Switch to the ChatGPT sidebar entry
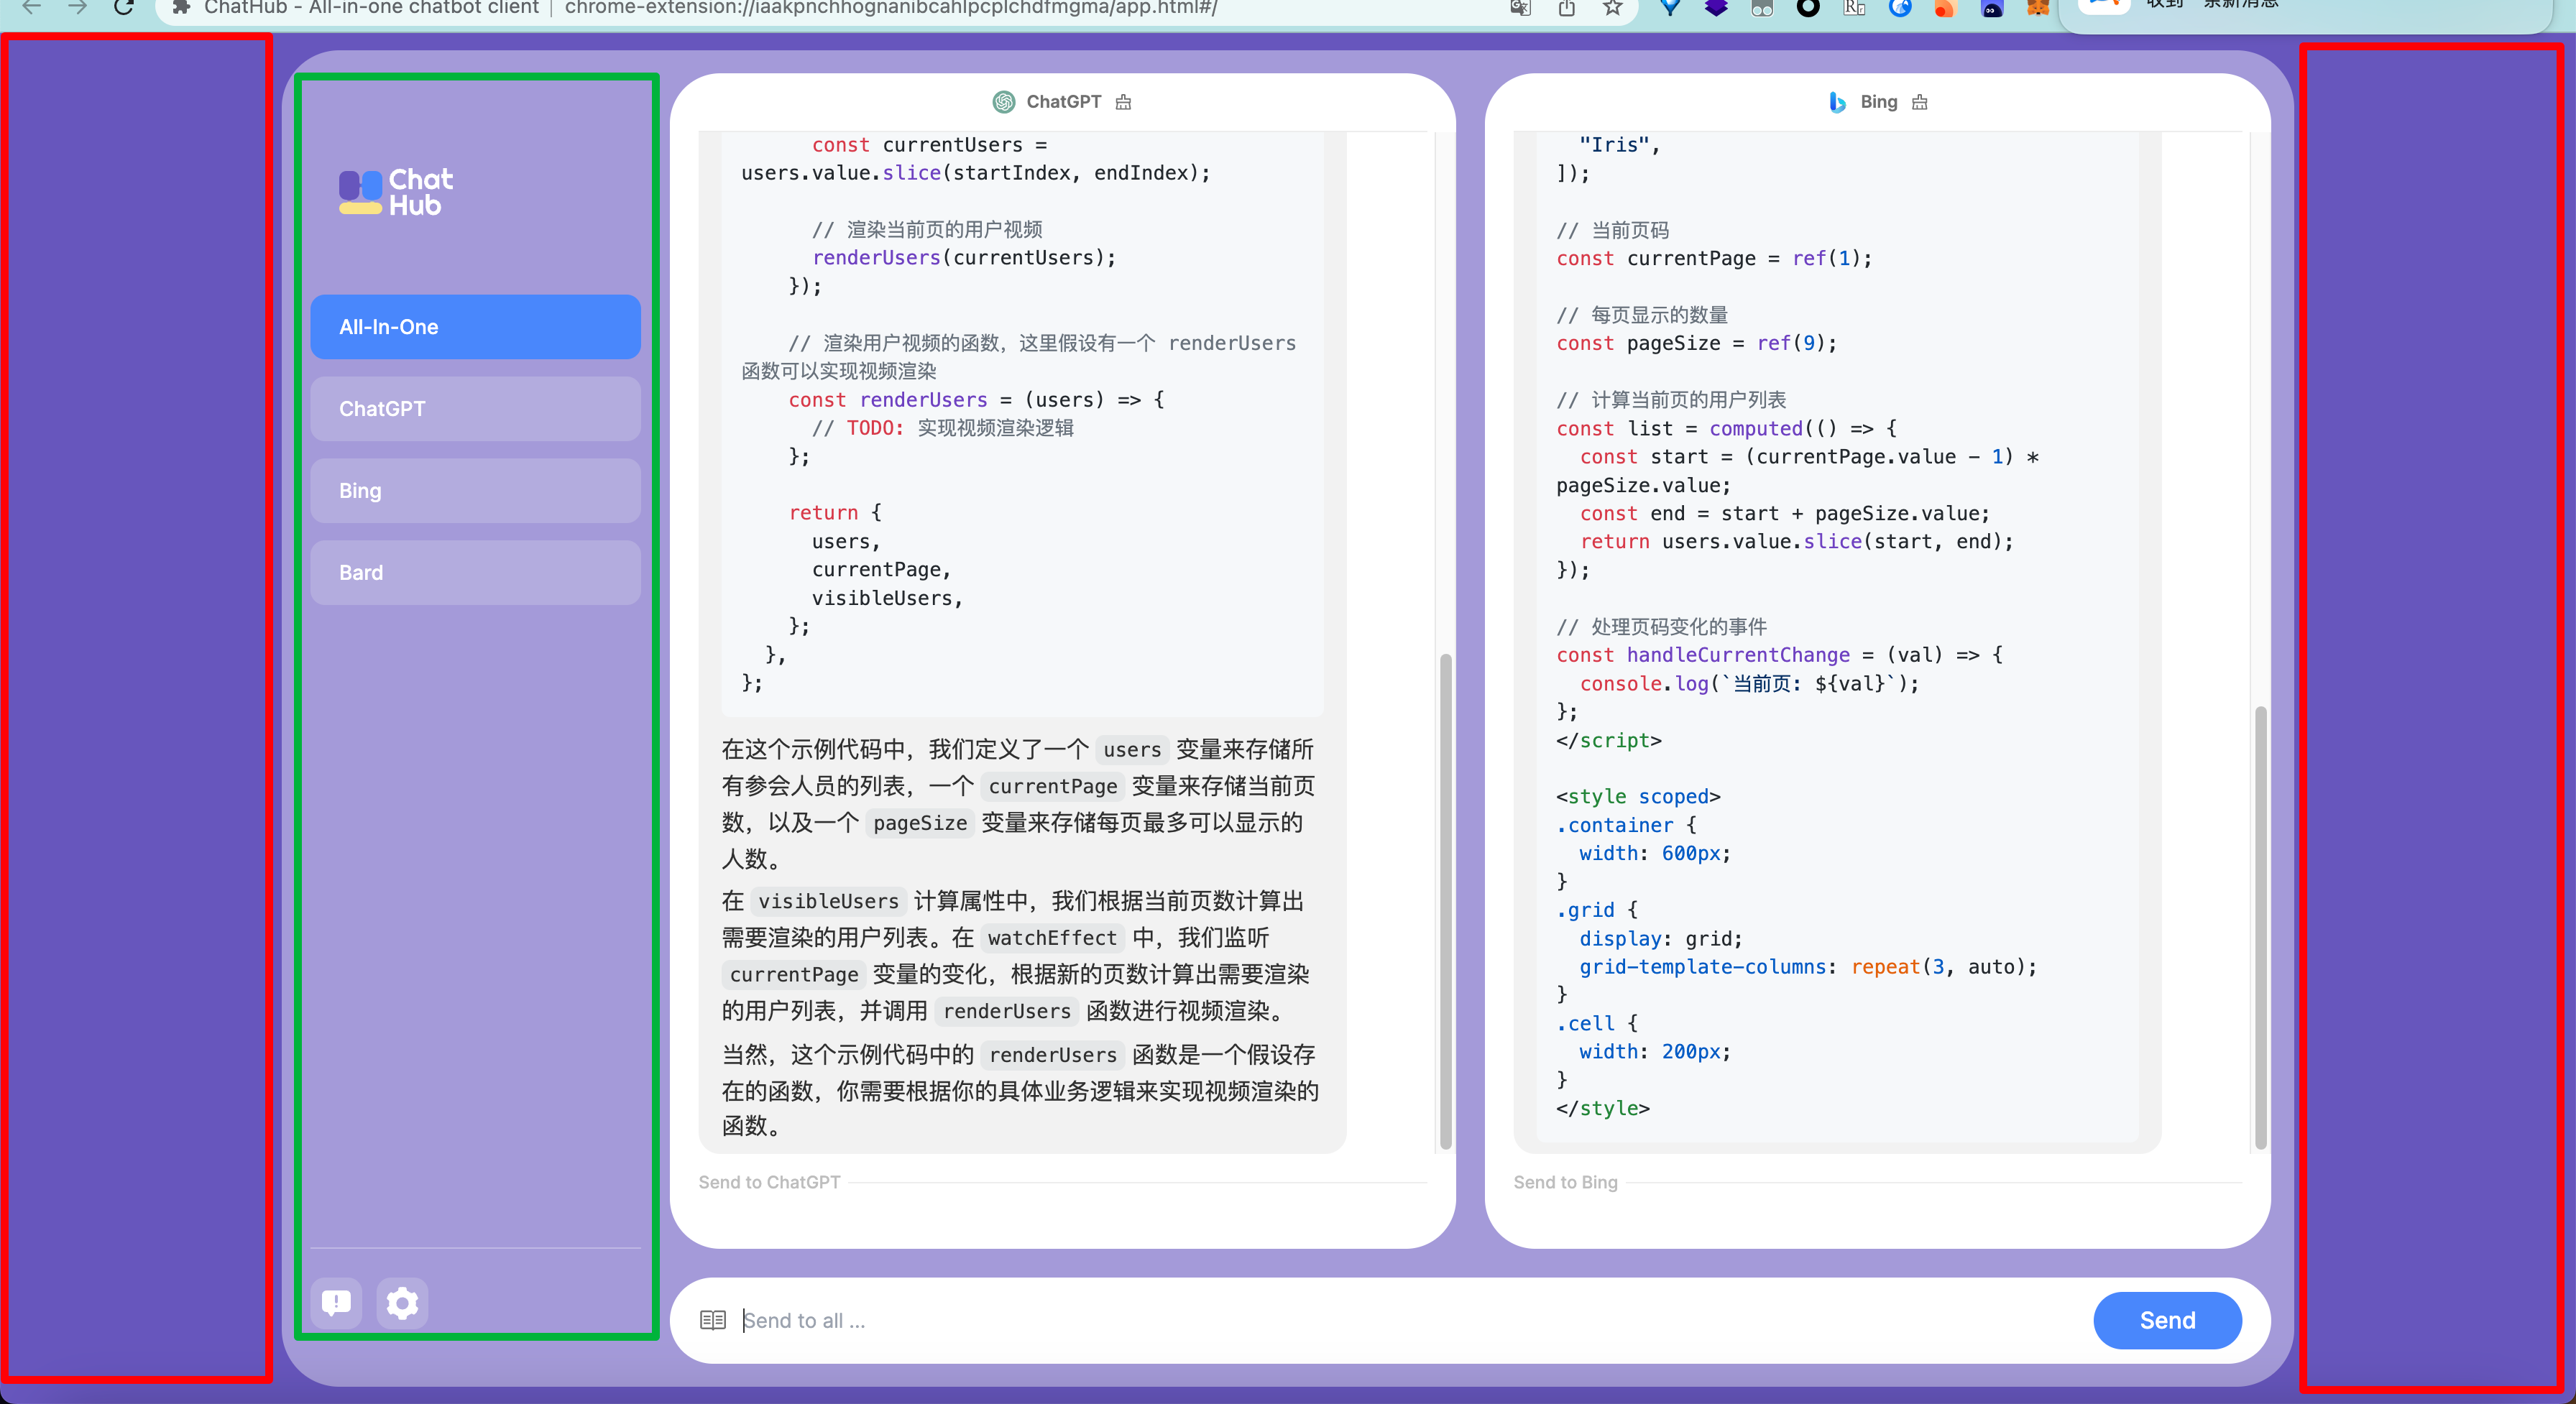Screen dimensions: 2576x1404 (475, 408)
